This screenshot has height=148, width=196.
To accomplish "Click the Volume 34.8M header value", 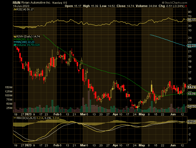I will click(x=146, y=6).
